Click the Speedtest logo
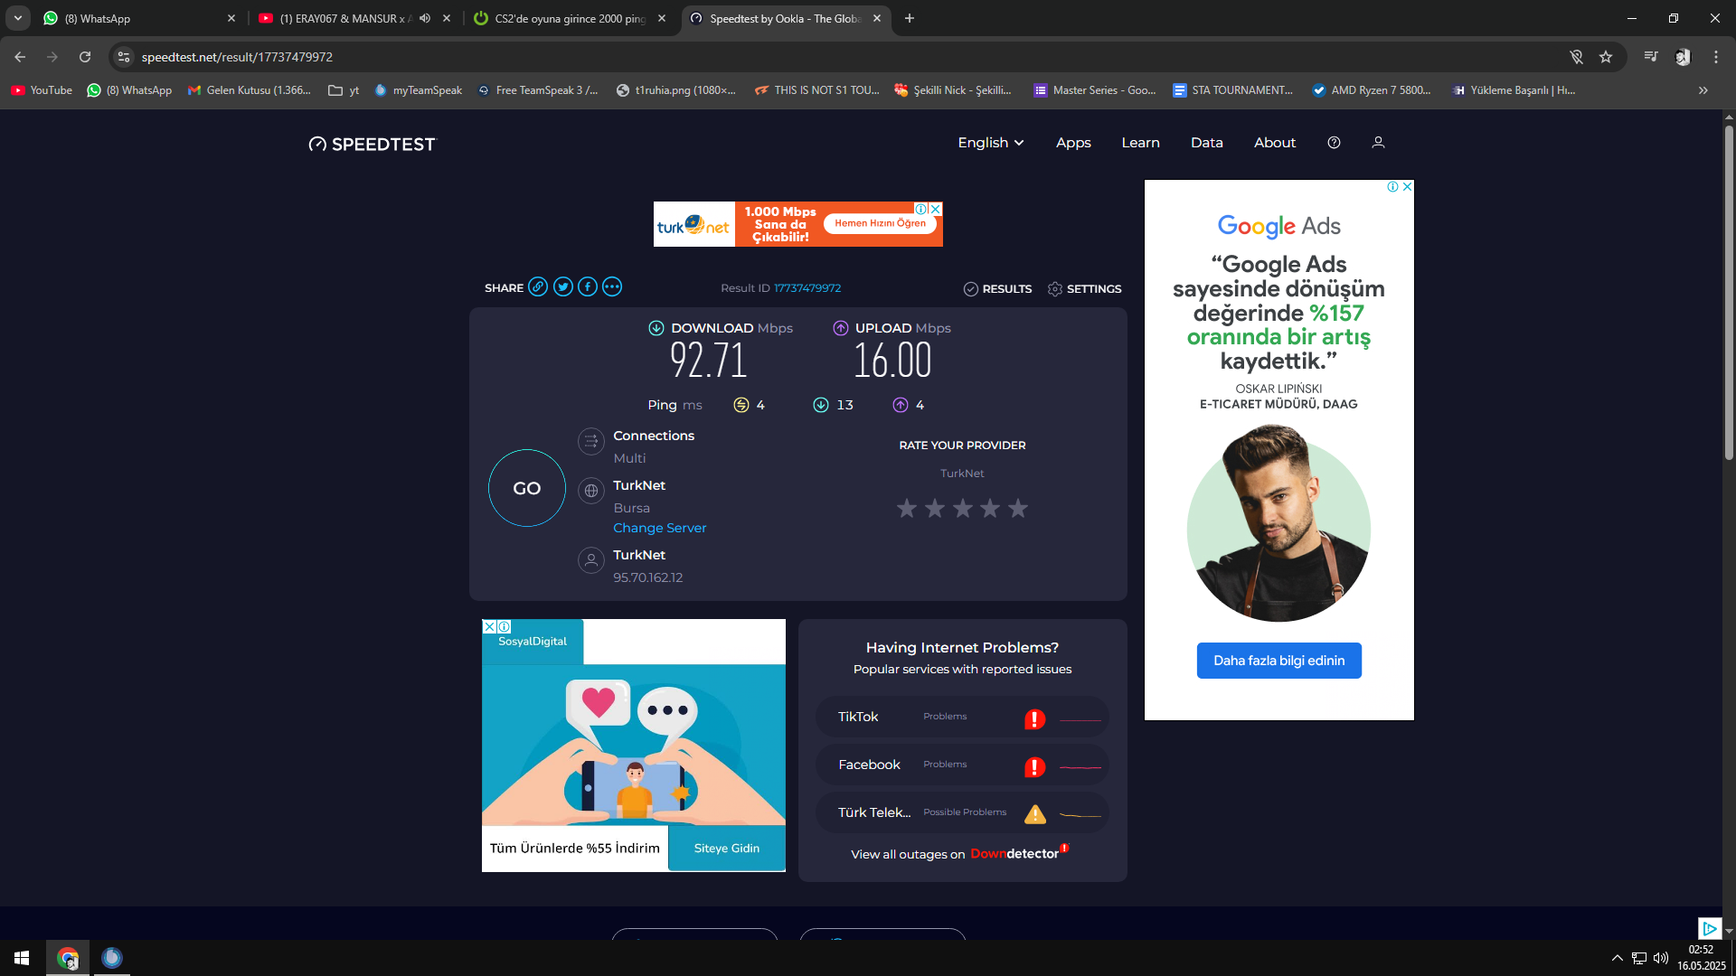The image size is (1736, 976). [372, 144]
